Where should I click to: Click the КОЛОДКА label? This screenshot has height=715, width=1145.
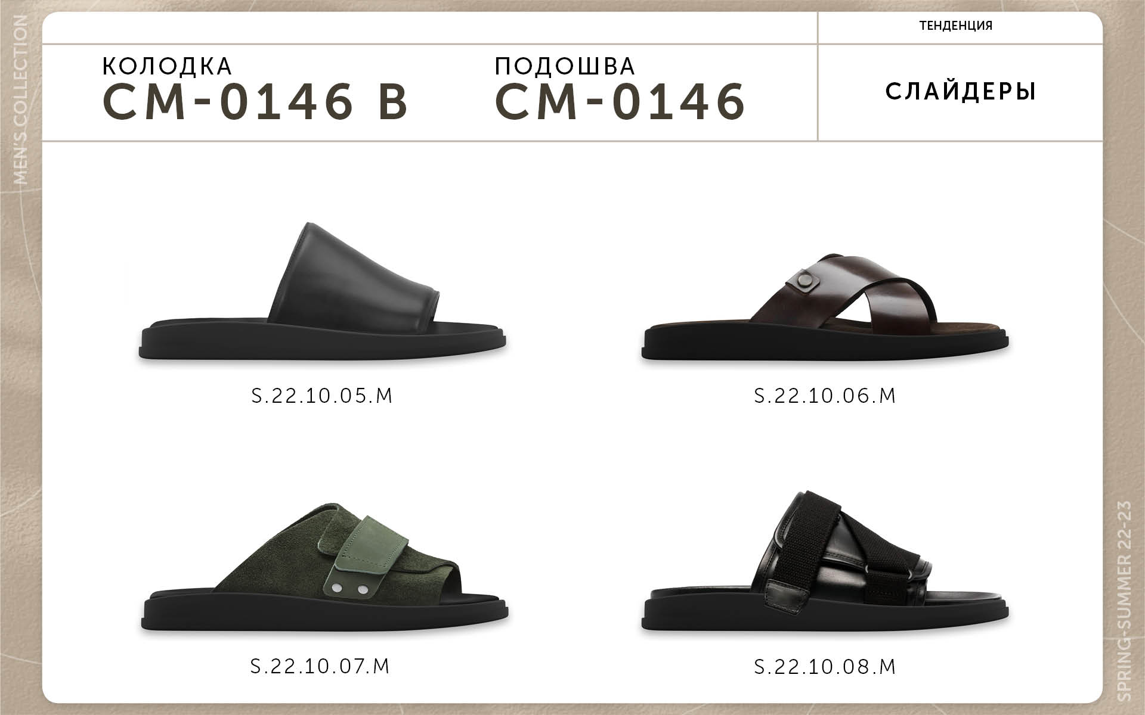167,66
